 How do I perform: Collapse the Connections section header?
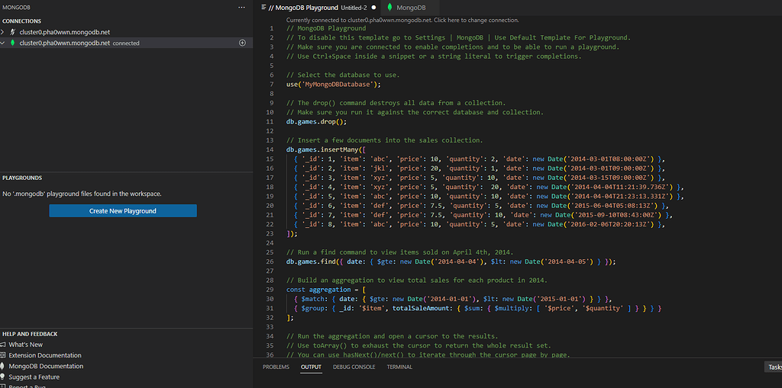point(21,21)
